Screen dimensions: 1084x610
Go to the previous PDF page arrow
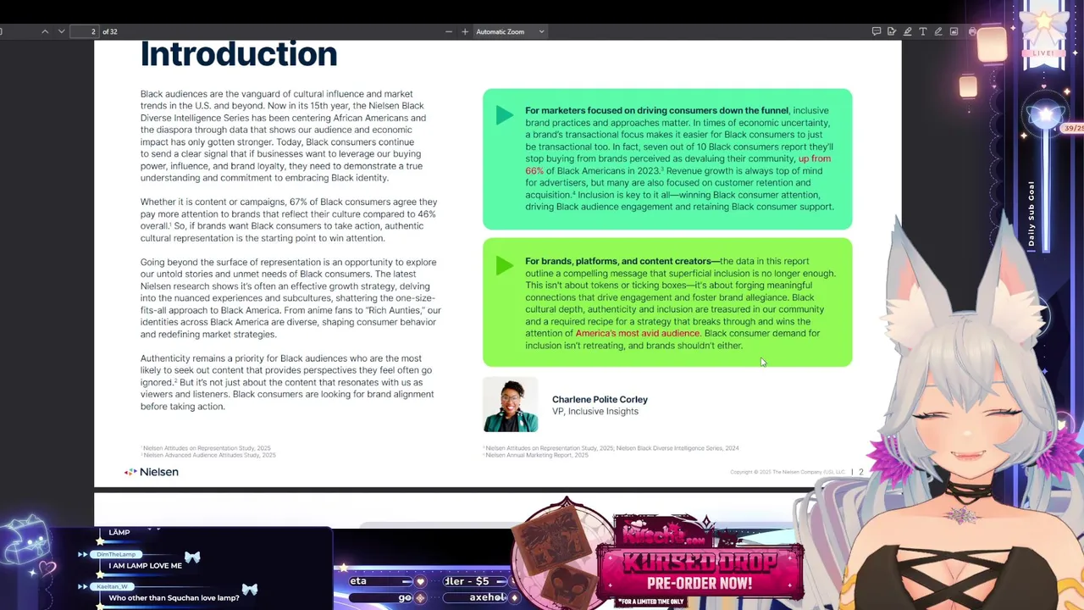coord(45,31)
